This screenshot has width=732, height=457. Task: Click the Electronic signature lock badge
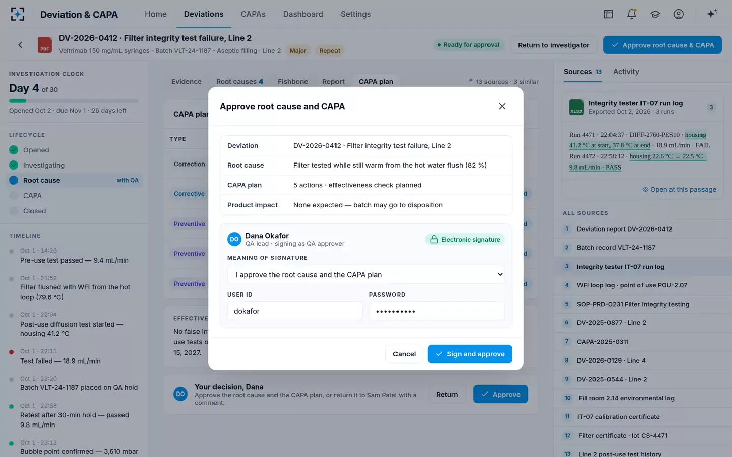(x=465, y=240)
